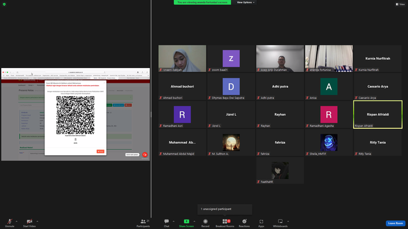Click the red chat bubble in shared browser
Screen dimensions: 408x229
(x=145, y=155)
